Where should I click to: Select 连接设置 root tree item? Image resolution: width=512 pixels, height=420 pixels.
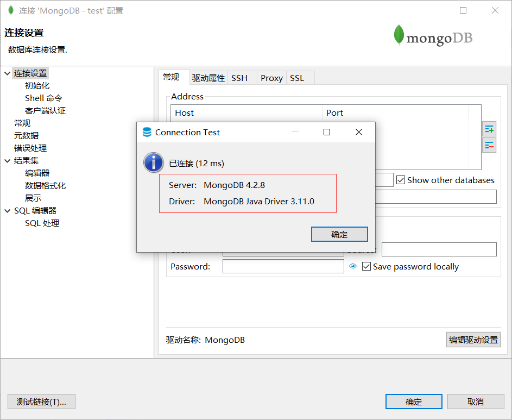tap(30, 73)
